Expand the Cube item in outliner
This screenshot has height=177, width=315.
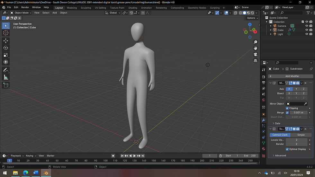pyautogui.click(x=271, y=30)
